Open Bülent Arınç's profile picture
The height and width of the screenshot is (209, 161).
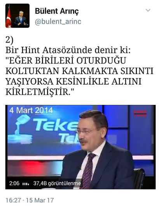click(17, 16)
